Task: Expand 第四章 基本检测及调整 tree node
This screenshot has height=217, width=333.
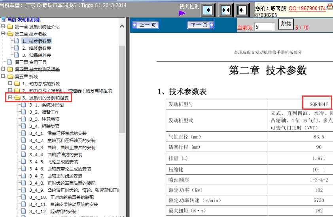Action: pos(3,69)
